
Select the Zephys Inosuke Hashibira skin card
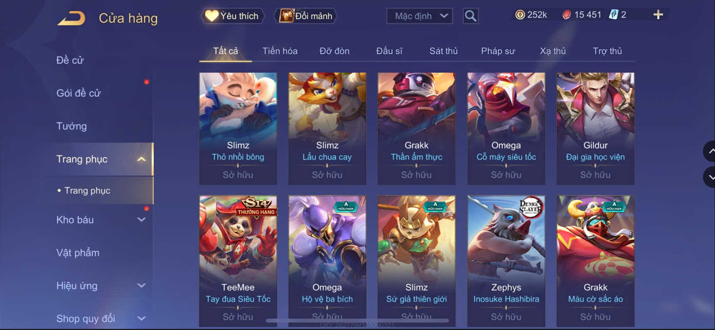click(506, 261)
